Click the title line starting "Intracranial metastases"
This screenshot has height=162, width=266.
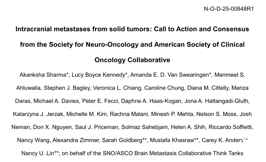coord(132,29)
